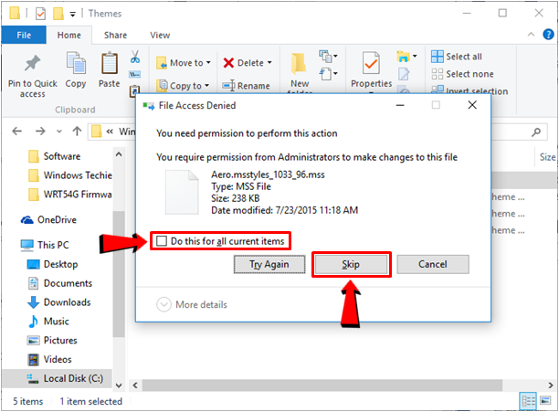Switch to the View tab
559x412 pixels.
pyautogui.click(x=160, y=35)
